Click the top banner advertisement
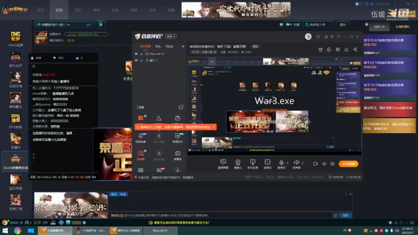Viewport: 418px width, 235px height. pyautogui.click(x=236, y=10)
